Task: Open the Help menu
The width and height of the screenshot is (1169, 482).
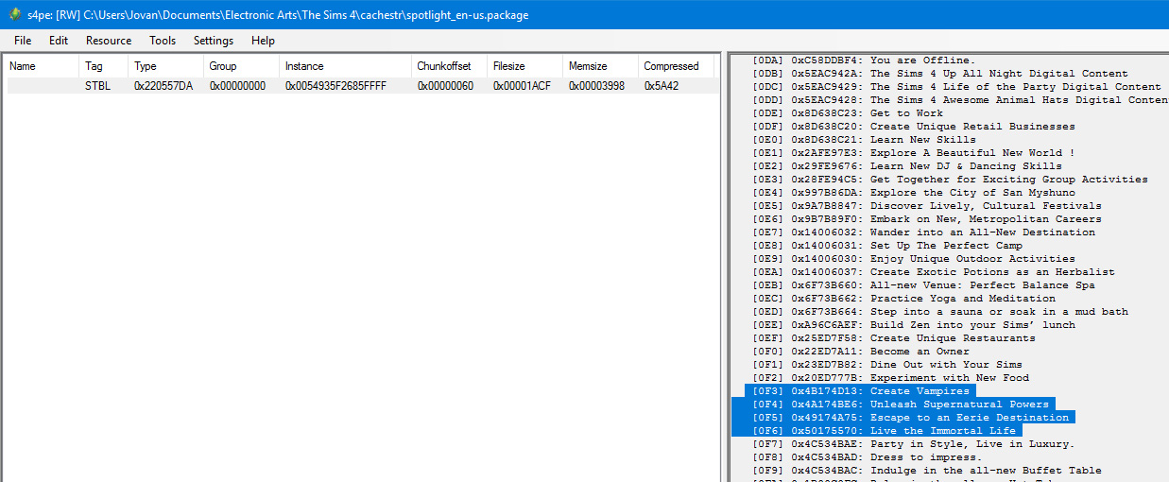Action: point(263,41)
